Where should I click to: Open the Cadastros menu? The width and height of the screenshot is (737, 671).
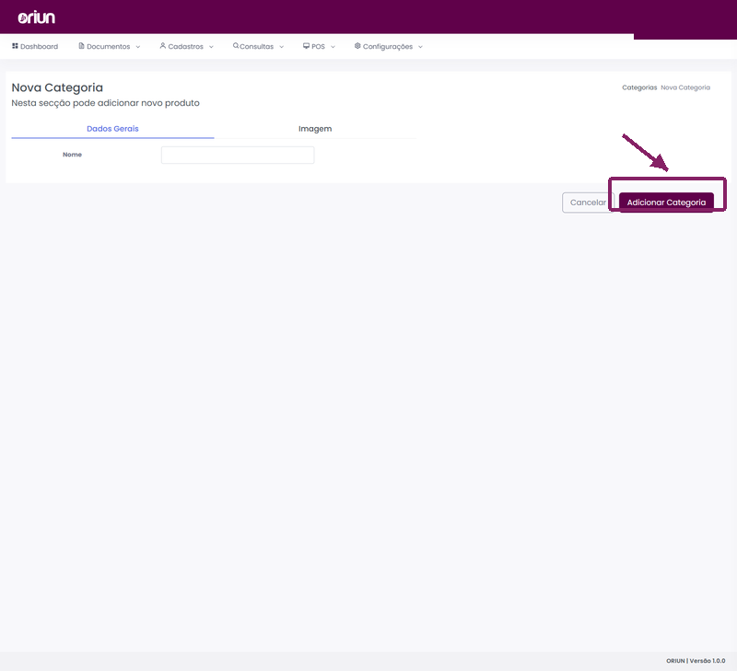[186, 47]
